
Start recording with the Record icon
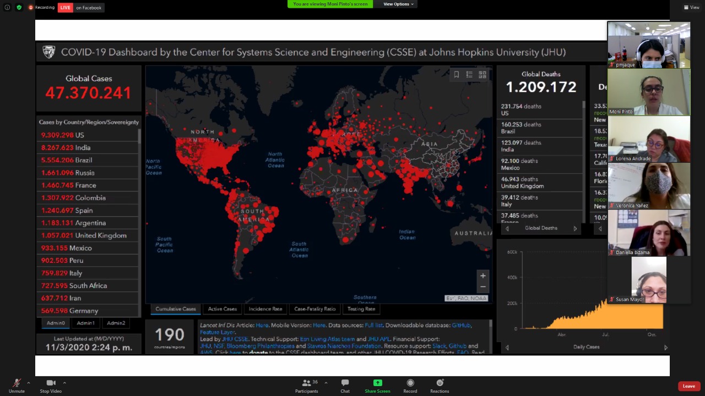[410, 383]
